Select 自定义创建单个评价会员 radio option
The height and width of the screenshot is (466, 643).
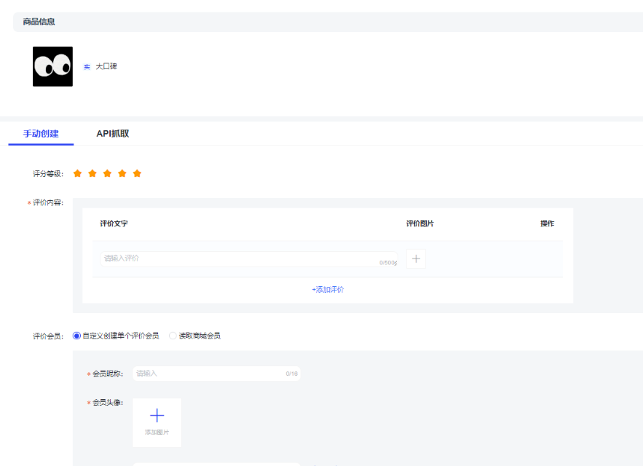77,336
